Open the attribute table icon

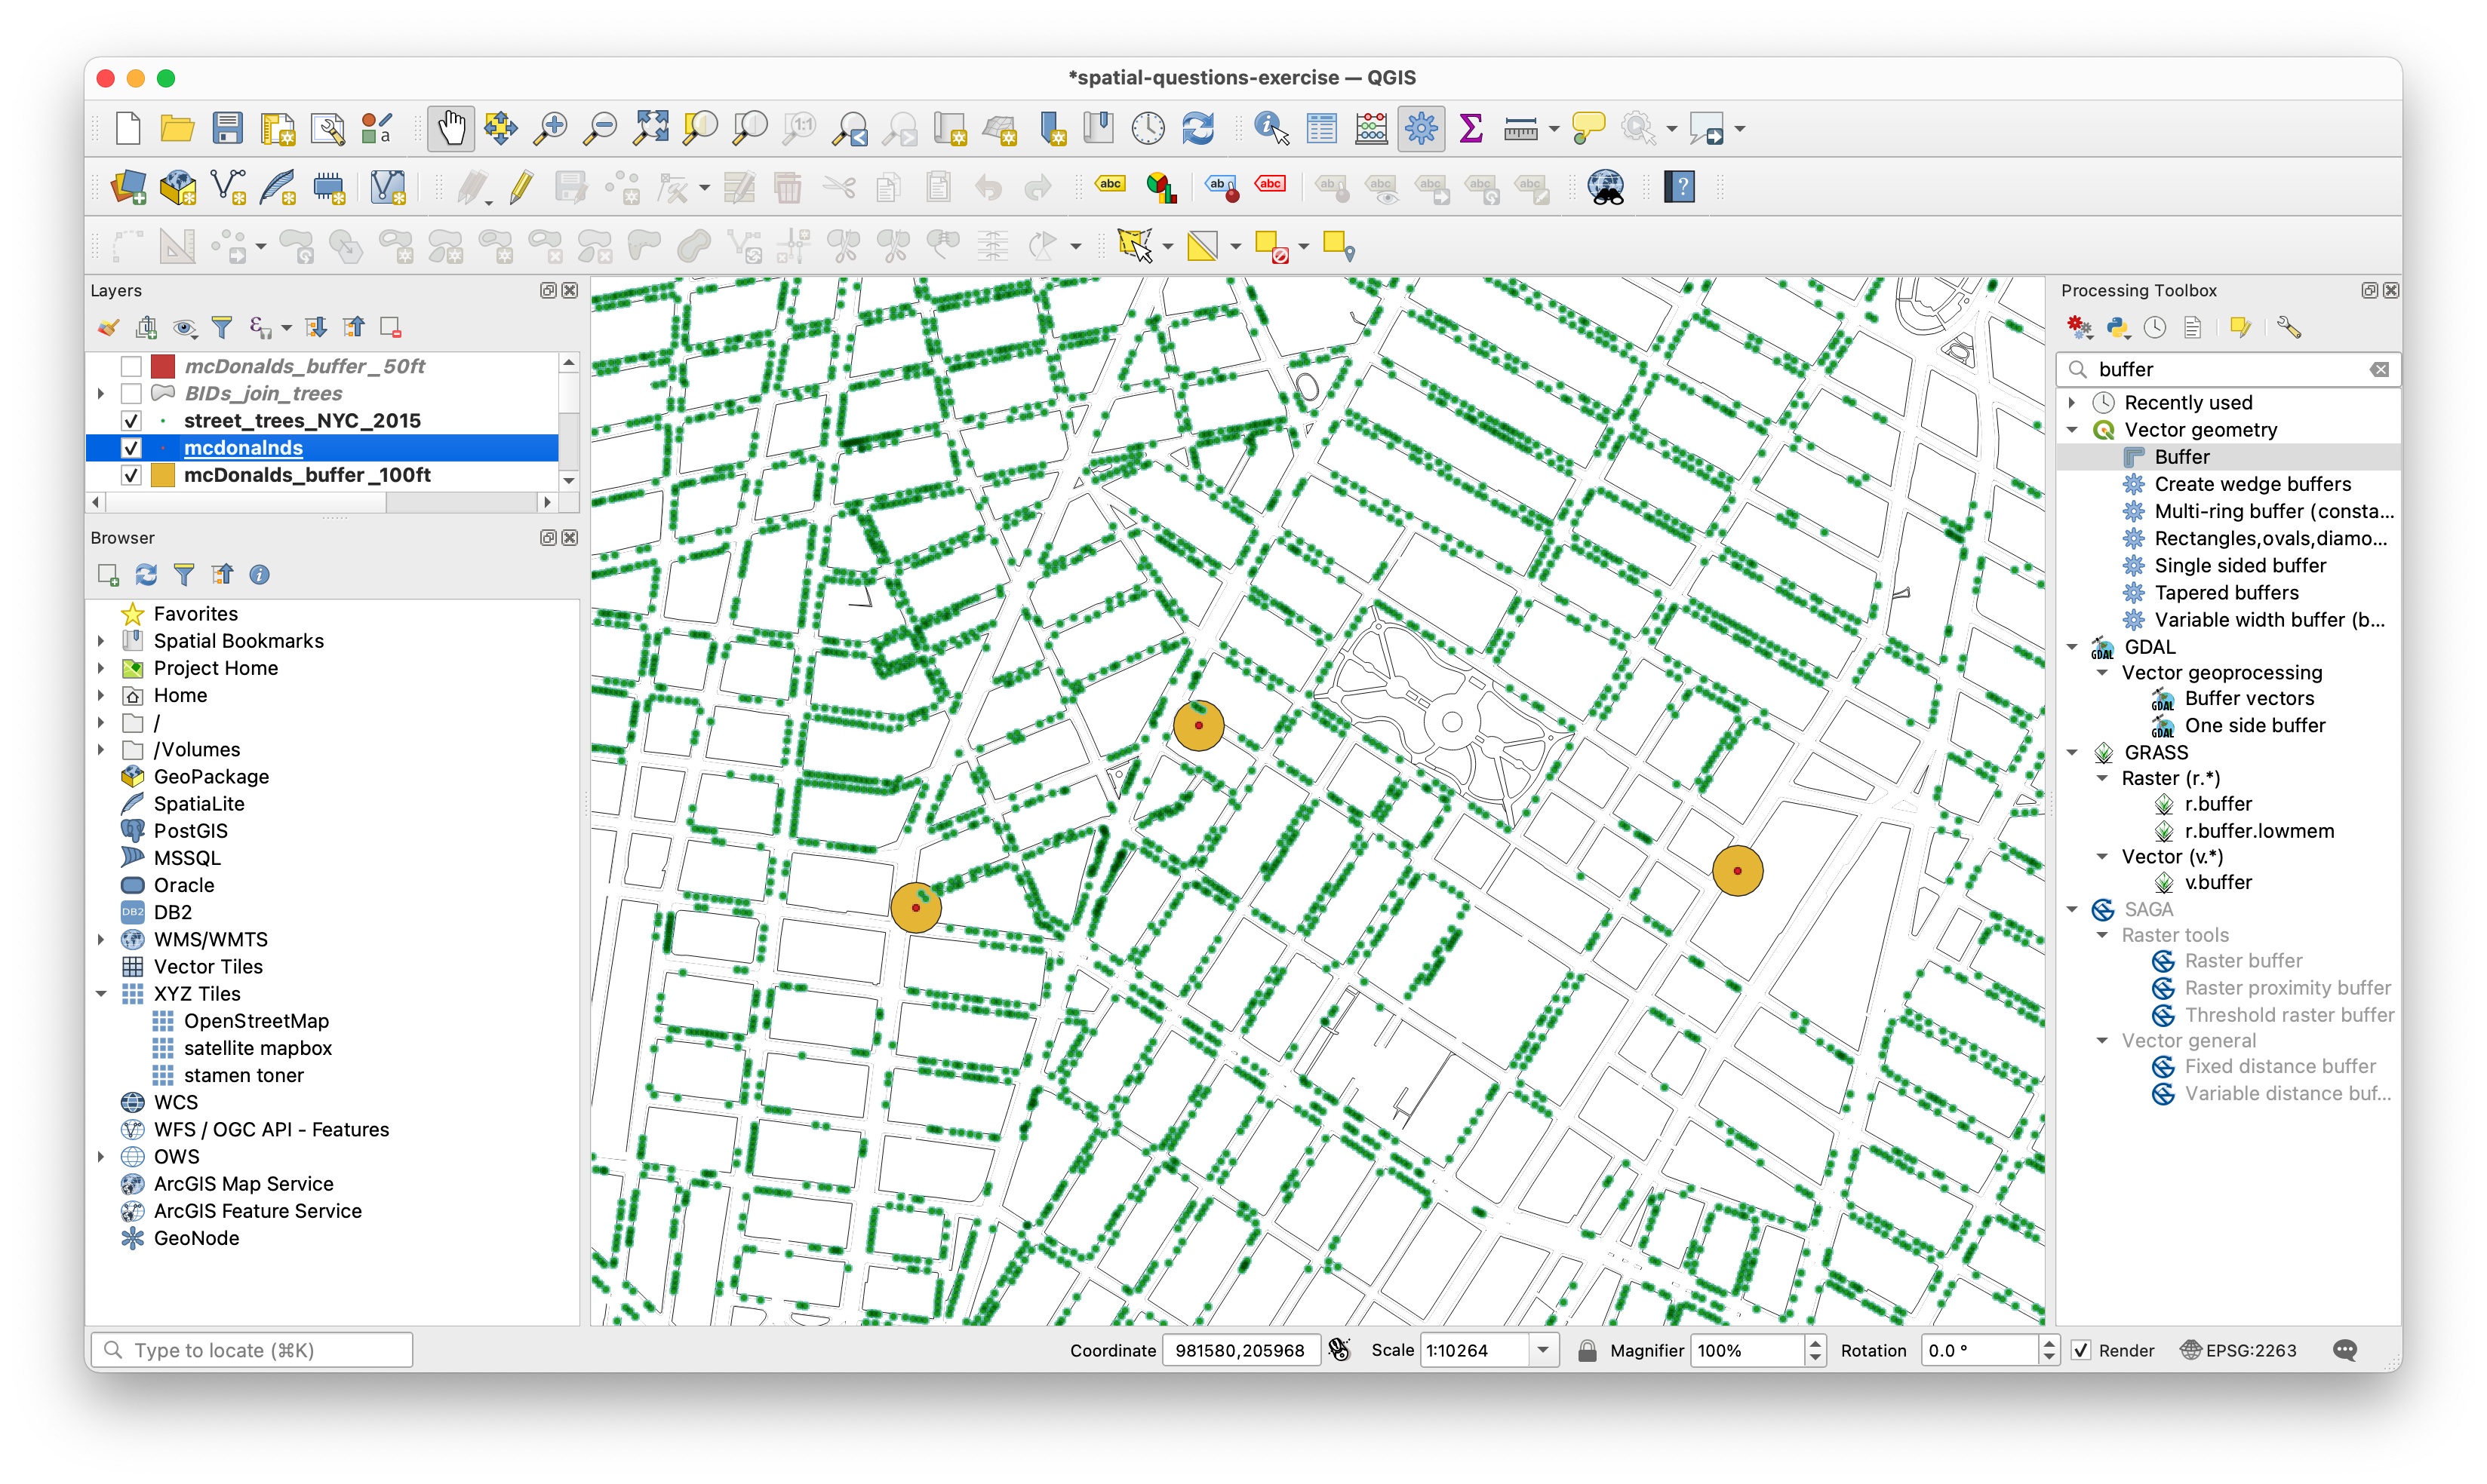click(x=1321, y=129)
